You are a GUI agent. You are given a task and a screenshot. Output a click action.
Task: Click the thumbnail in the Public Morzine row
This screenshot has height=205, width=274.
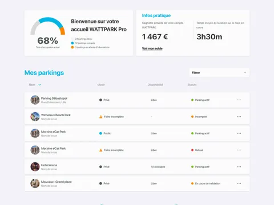(35, 133)
